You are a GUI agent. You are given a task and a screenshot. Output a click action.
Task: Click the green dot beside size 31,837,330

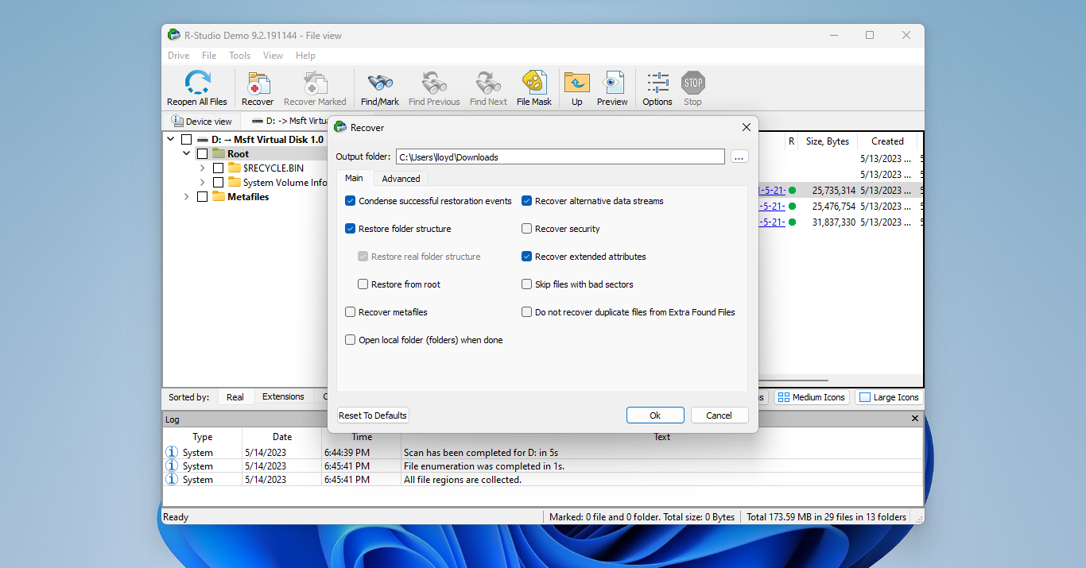click(792, 222)
